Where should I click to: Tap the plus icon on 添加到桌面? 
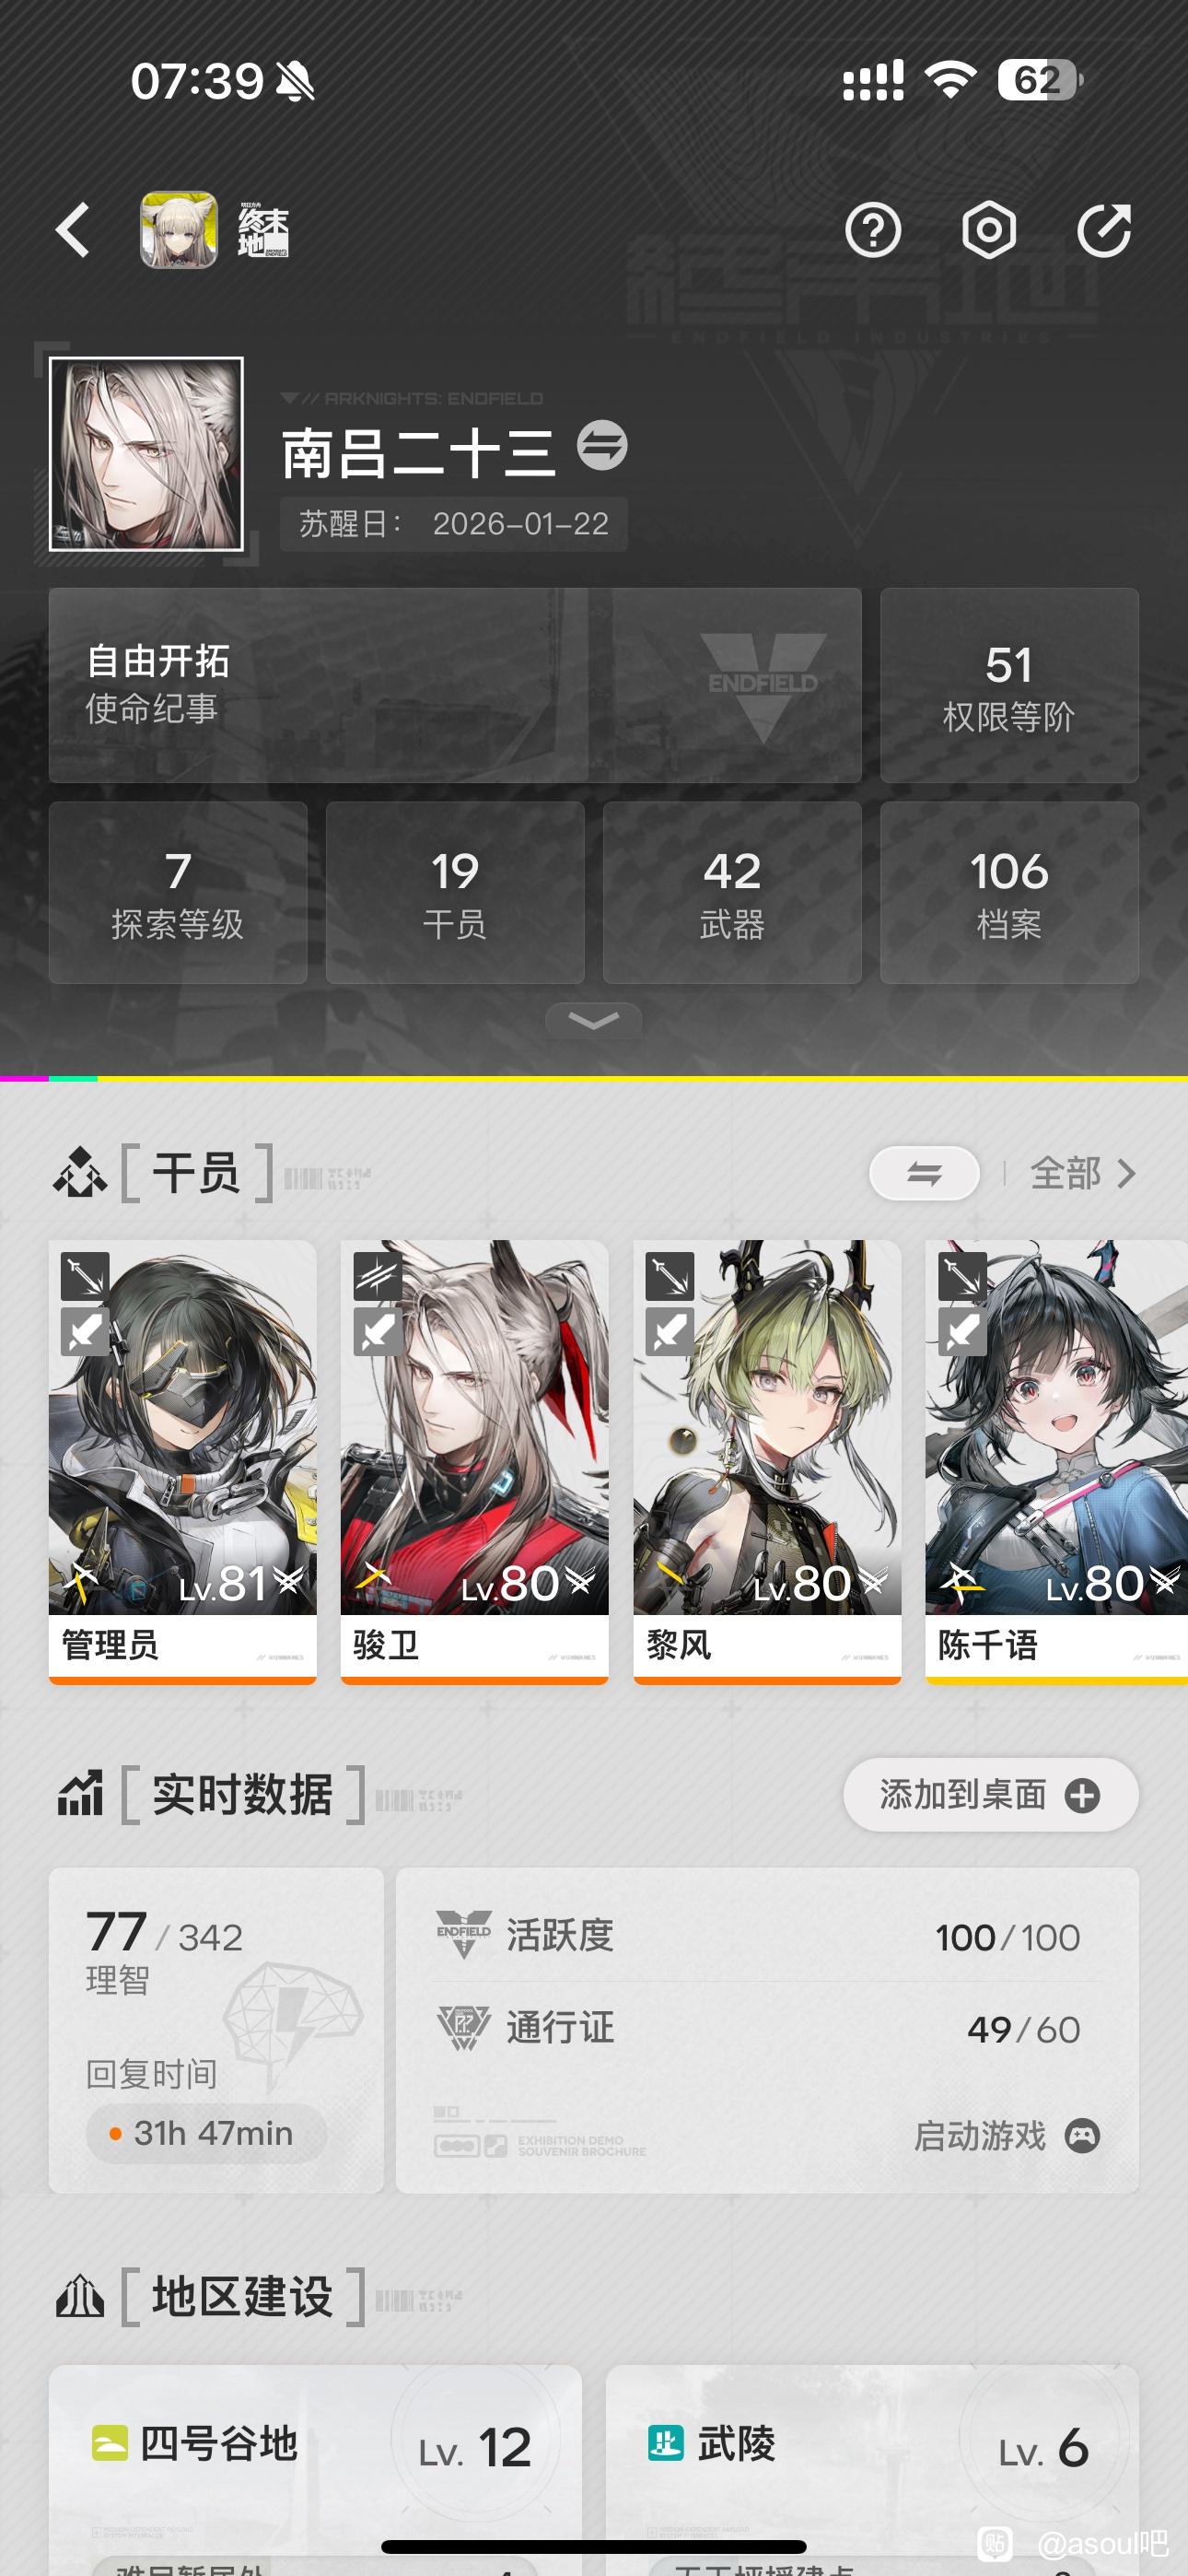(1082, 1795)
